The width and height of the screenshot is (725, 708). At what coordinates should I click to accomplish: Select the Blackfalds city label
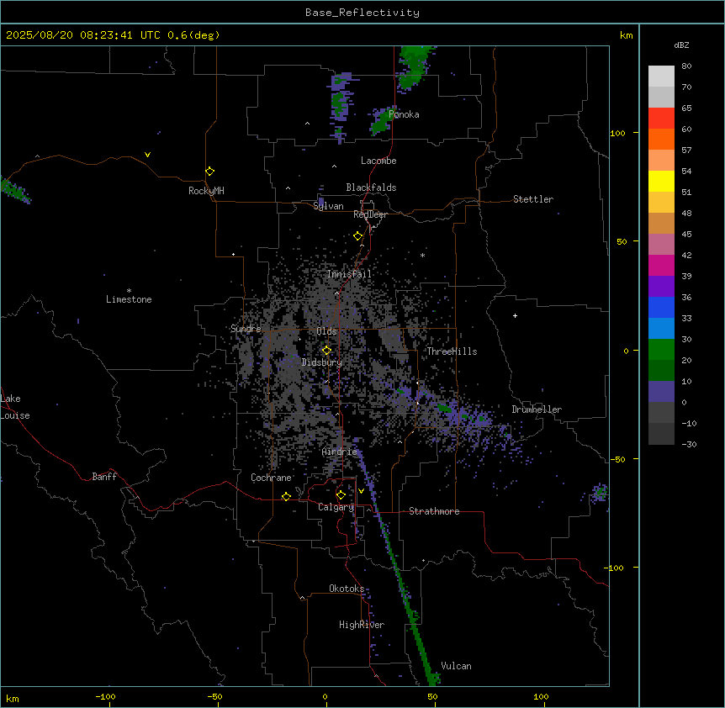coord(371,188)
